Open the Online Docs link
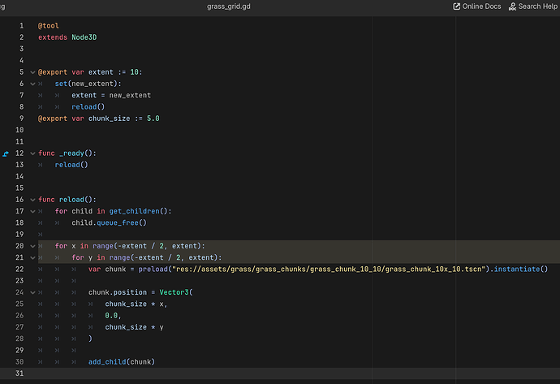The width and height of the screenshot is (560, 384). click(476, 6)
